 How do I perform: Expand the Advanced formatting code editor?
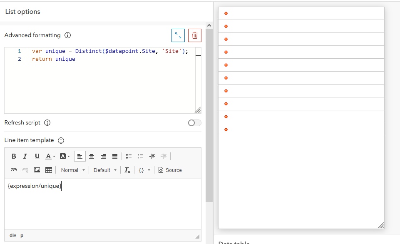click(178, 35)
